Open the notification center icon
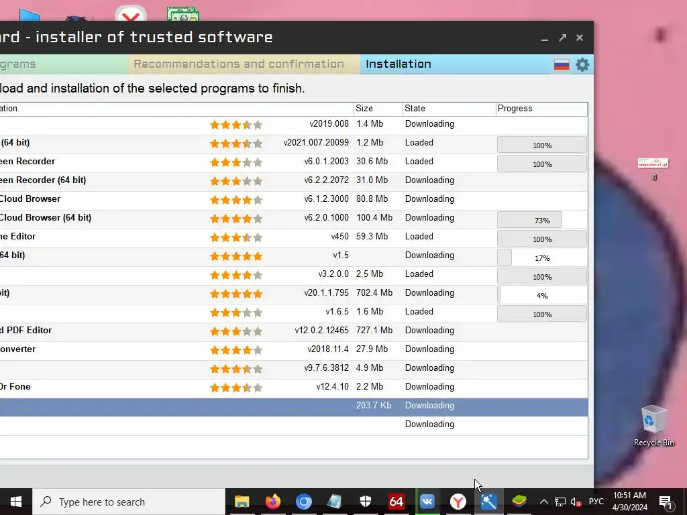Viewport: 687px width, 515px height. click(x=666, y=502)
